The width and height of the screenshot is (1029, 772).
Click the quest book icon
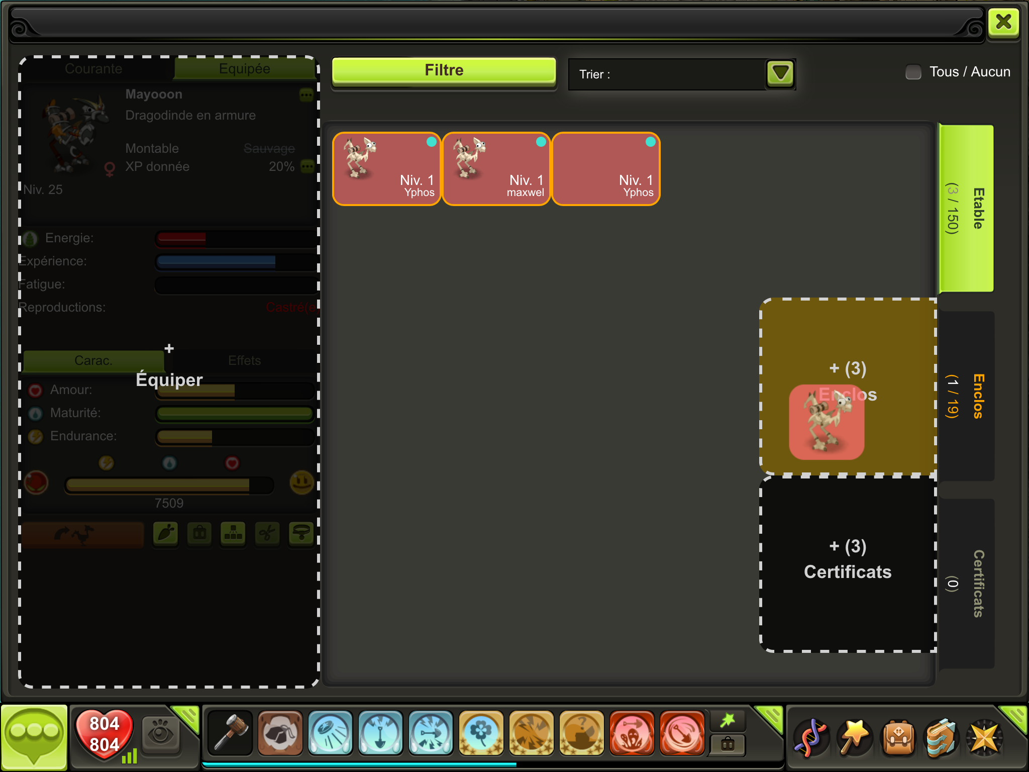pos(942,738)
